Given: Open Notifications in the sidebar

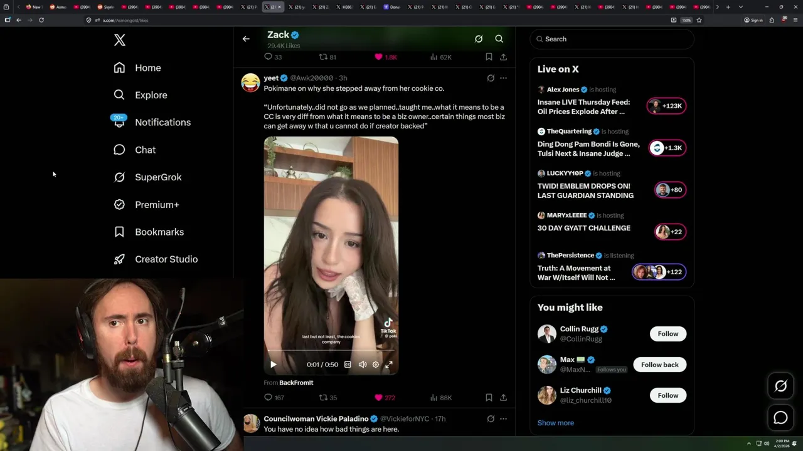Looking at the screenshot, I should [151, 122].
